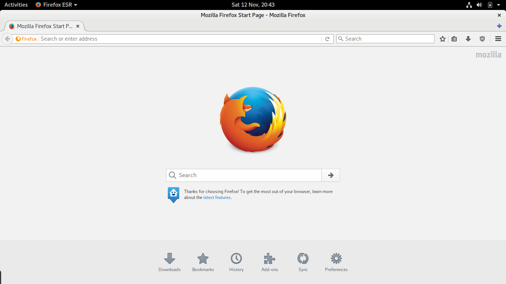Viewport: 506px width, 284px height.
Task: Focus the start page Search field
Action: click(x=244, y=175)
